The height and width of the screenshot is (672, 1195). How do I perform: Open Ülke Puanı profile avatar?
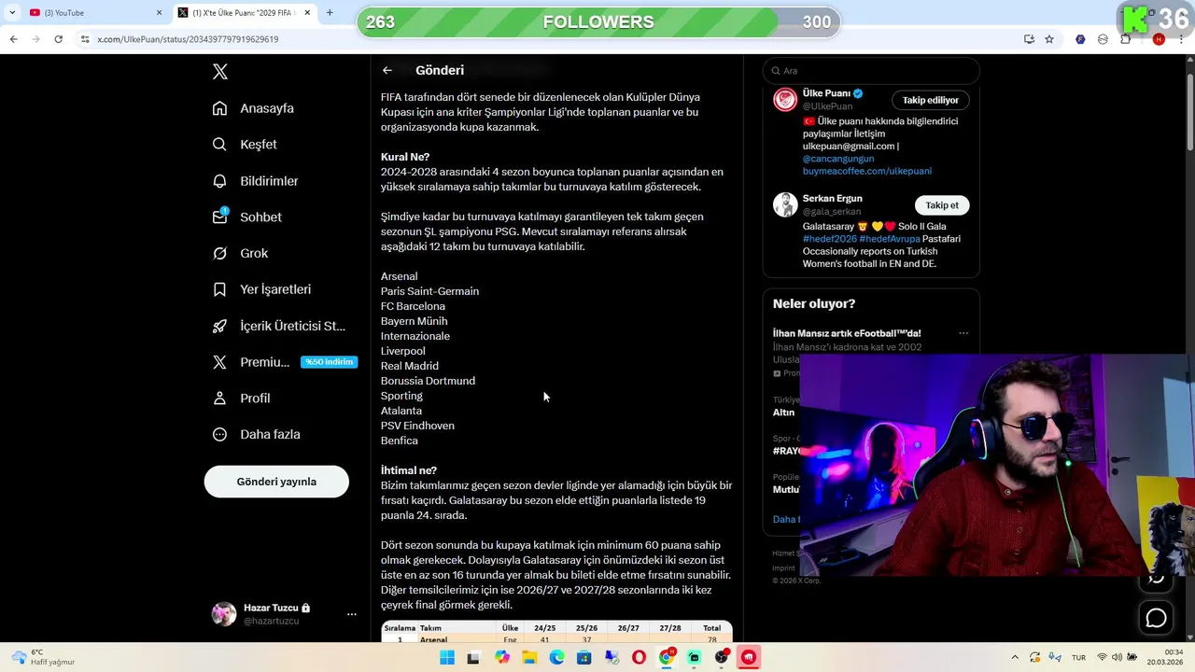click(x=785, y=100)
